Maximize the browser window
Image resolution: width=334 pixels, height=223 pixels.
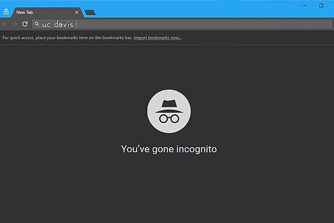pyautogui.click(x=321, y=5)
